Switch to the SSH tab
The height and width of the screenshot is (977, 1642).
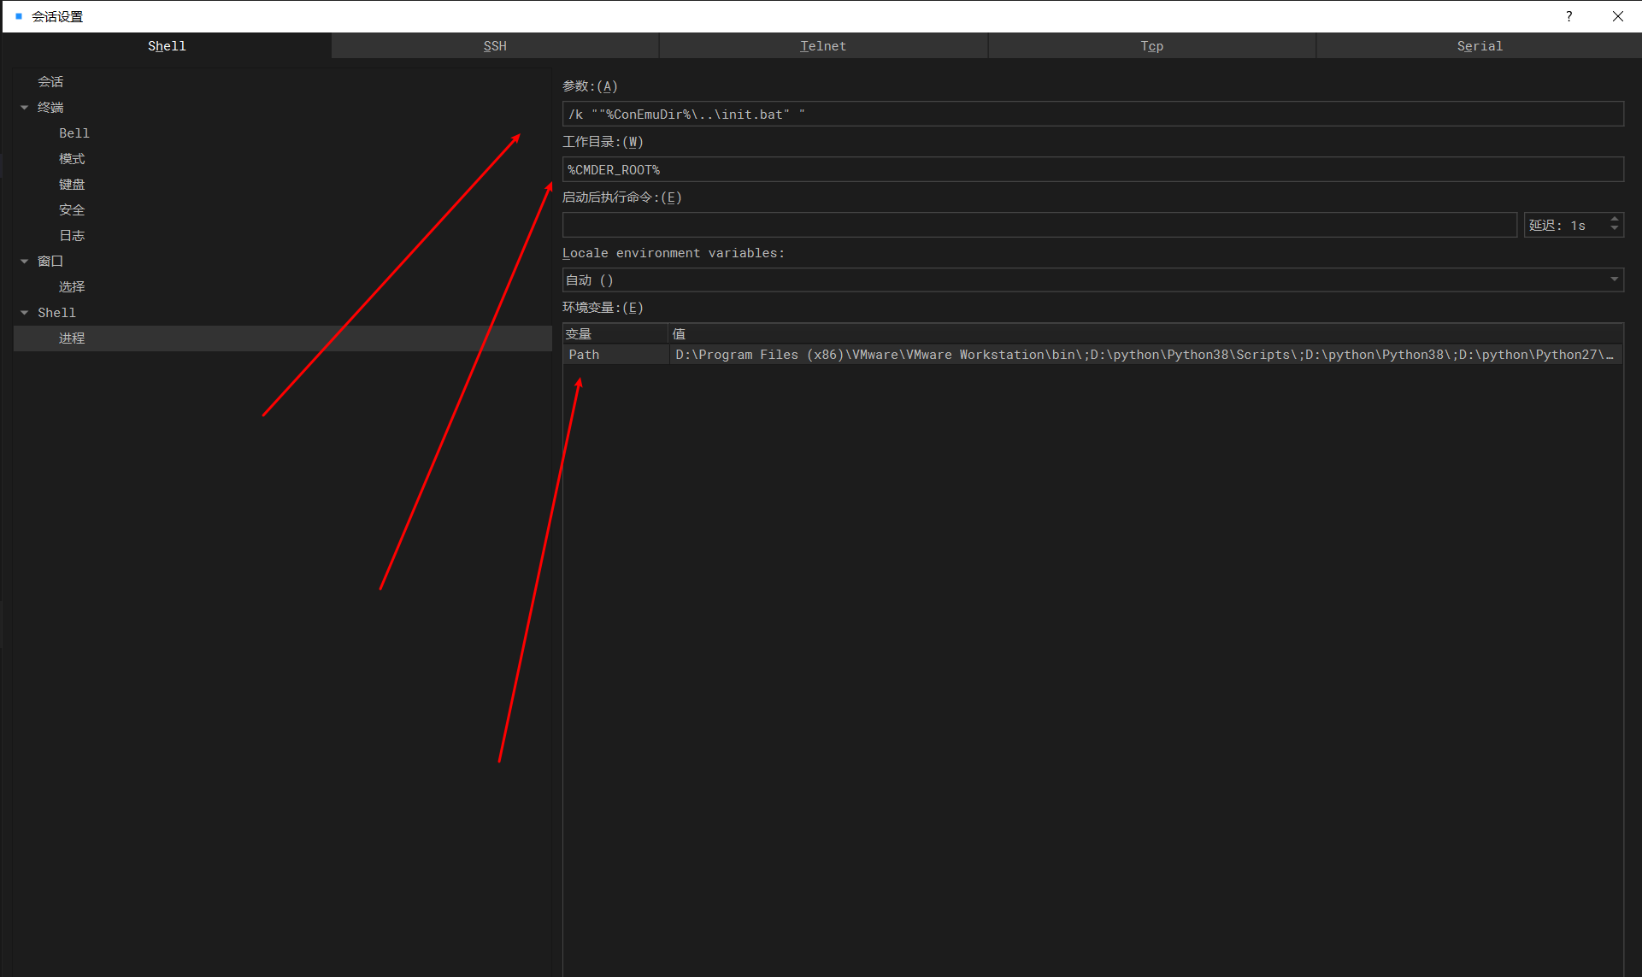tap(495, 46)
